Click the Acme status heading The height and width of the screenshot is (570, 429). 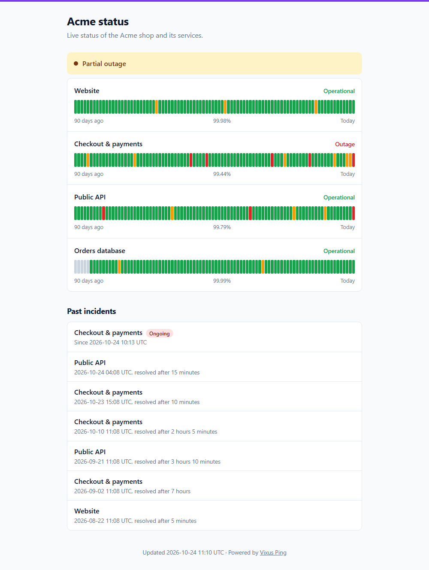pyautogui.click(x=98, y=21)
